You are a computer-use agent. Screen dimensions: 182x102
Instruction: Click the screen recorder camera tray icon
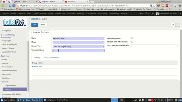click(149, 100)
